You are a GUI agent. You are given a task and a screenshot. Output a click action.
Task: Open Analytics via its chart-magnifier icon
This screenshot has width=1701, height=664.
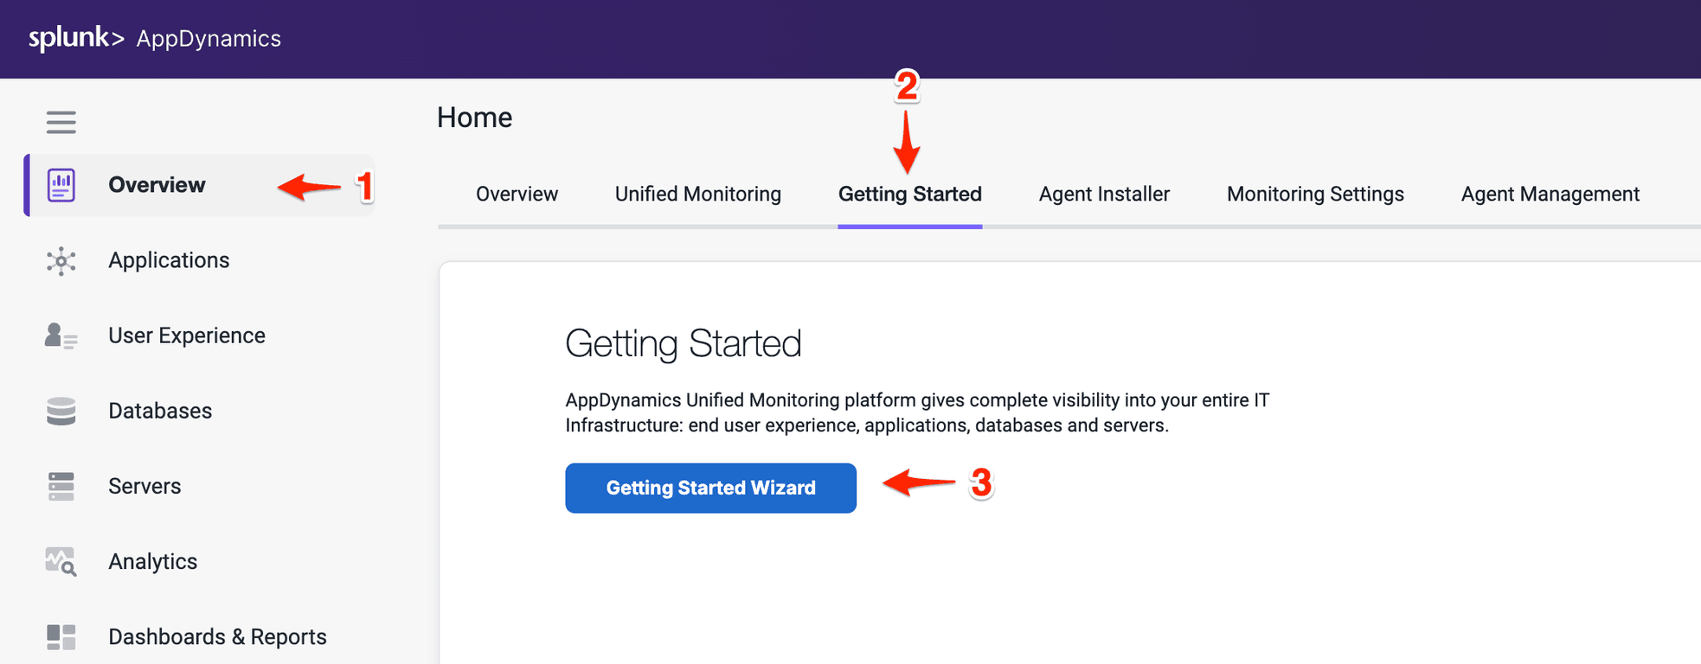(60, 561)
